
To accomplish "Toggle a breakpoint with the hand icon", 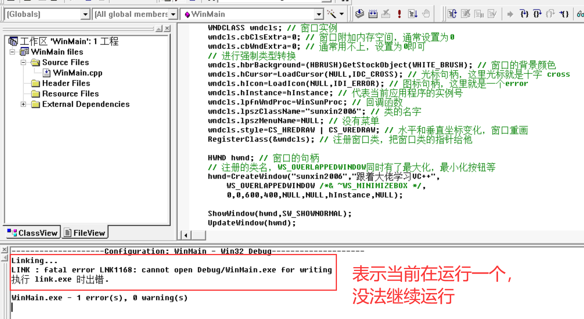I will 426,14.
